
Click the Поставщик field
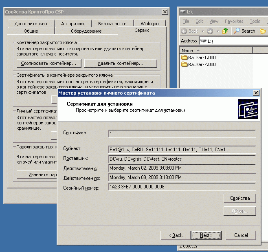182,159
